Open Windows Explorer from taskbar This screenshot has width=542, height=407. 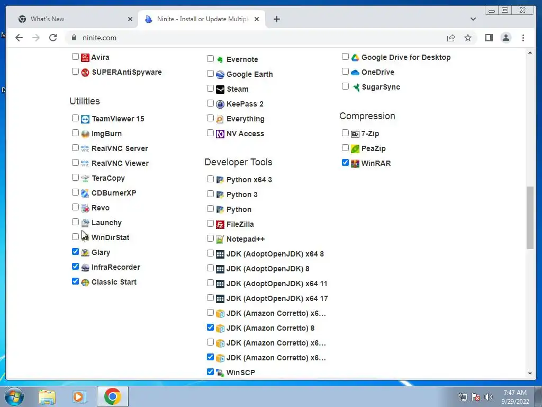pos(47,396)
